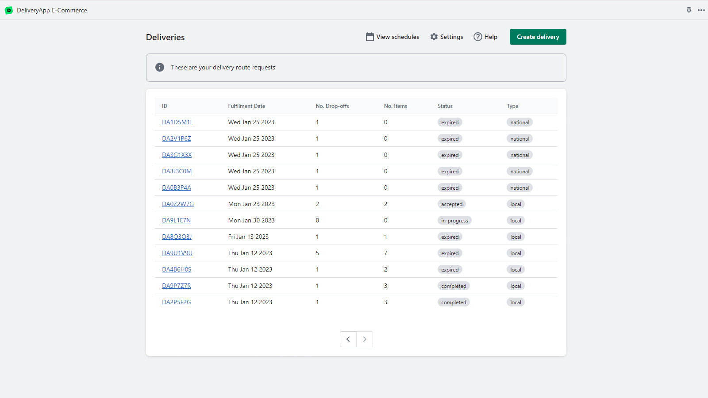
Task: Click the DeliveryApp E-Commerce title
Action: click(52, 10)
